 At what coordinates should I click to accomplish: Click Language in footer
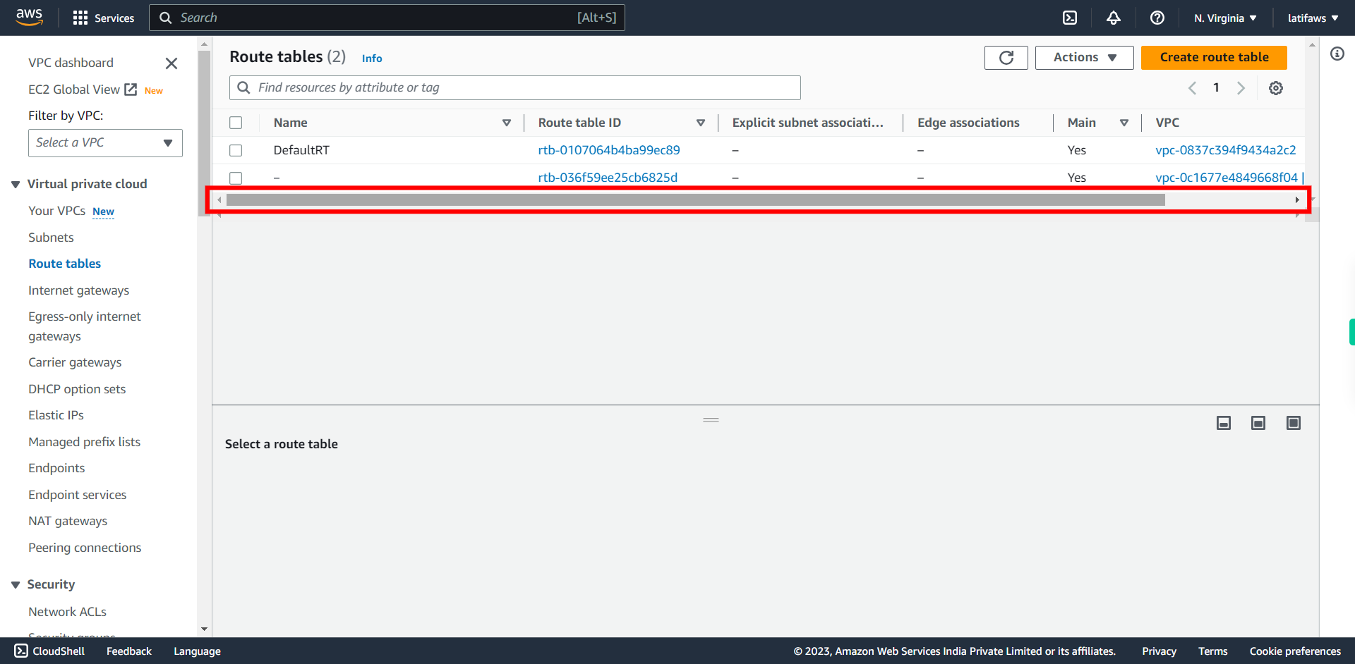(x=197, y=651)
